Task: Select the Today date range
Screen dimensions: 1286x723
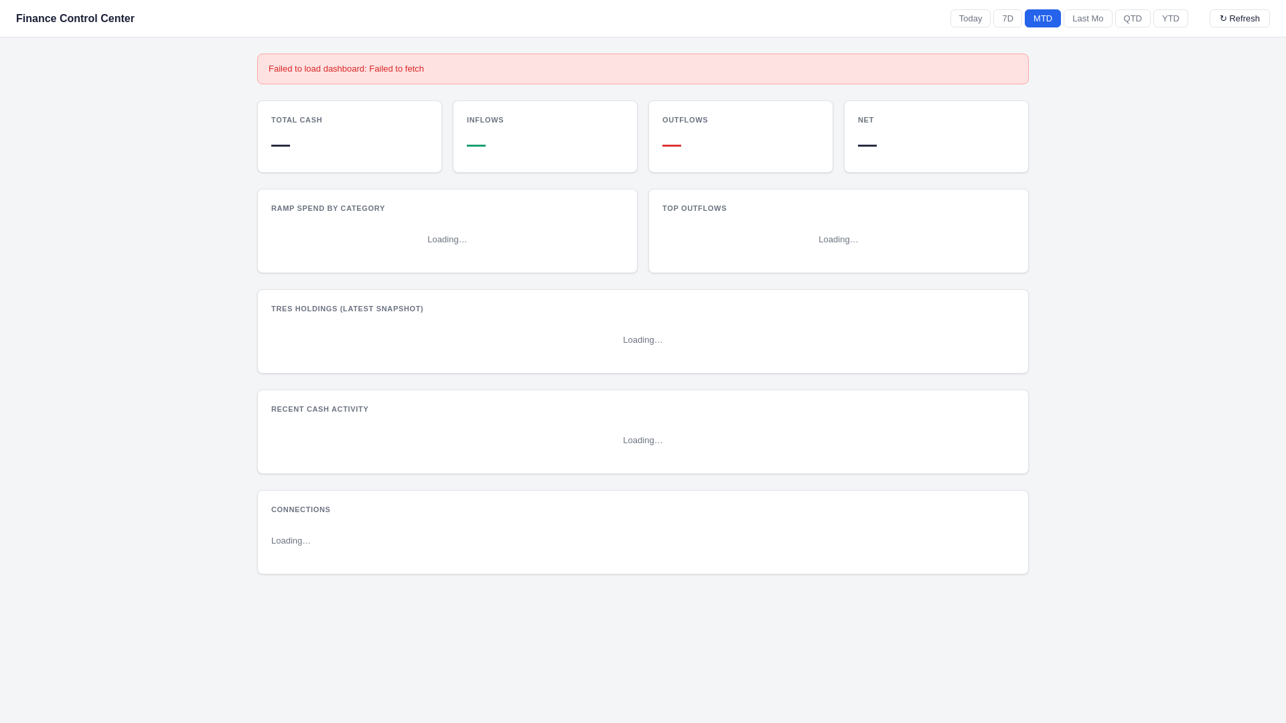Action: click(x=970, y=19)
